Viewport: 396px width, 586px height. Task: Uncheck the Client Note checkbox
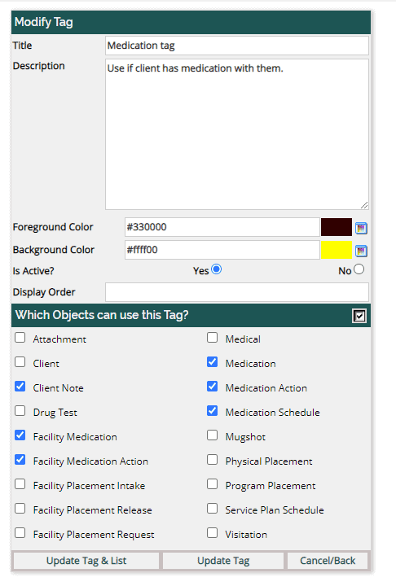(20, 387)
